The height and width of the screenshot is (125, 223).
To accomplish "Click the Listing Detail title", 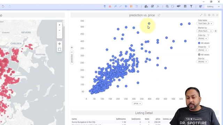I will click(144, 113).
